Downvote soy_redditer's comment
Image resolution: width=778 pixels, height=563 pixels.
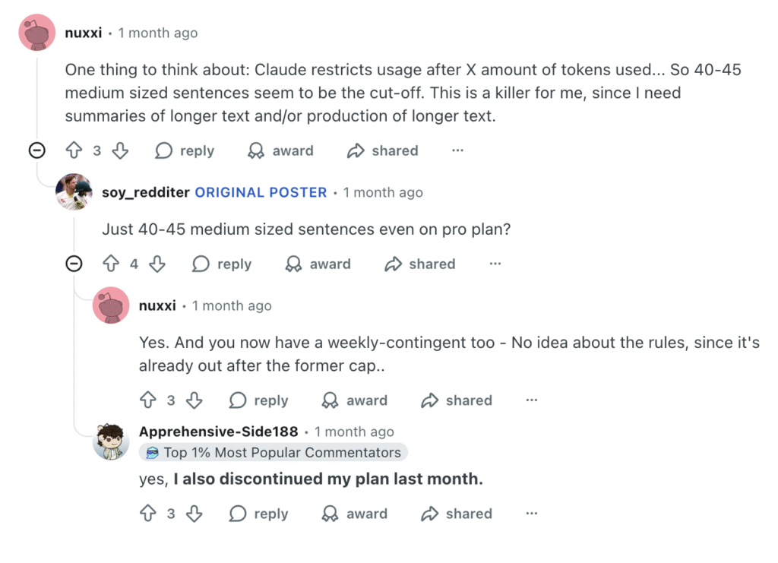157,264
